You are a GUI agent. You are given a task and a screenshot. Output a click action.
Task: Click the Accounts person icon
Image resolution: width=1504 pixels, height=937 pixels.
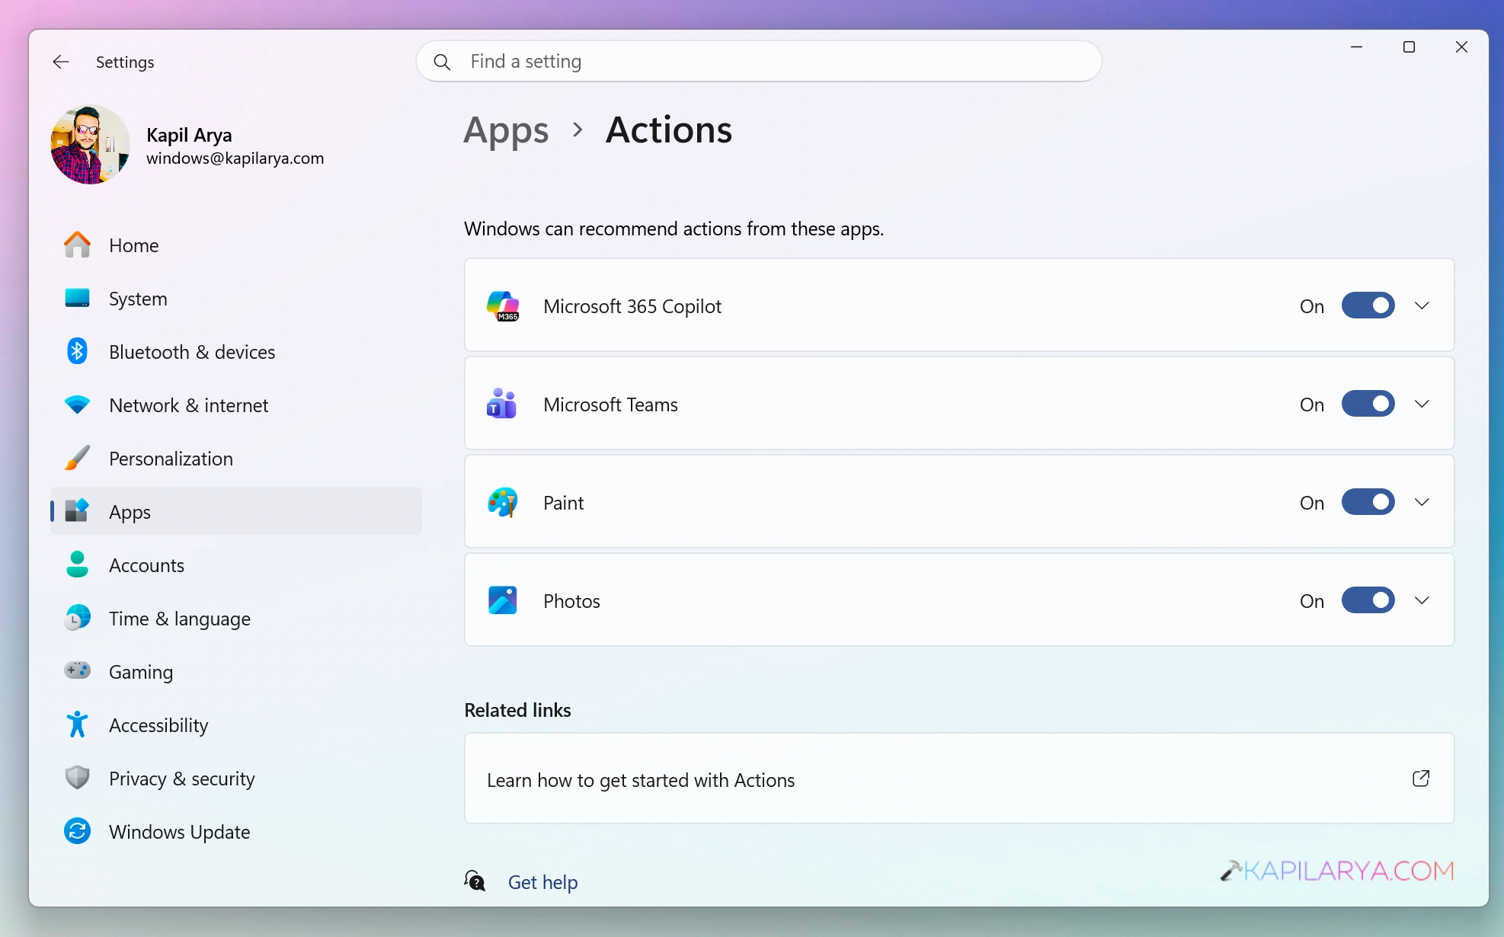77,564
